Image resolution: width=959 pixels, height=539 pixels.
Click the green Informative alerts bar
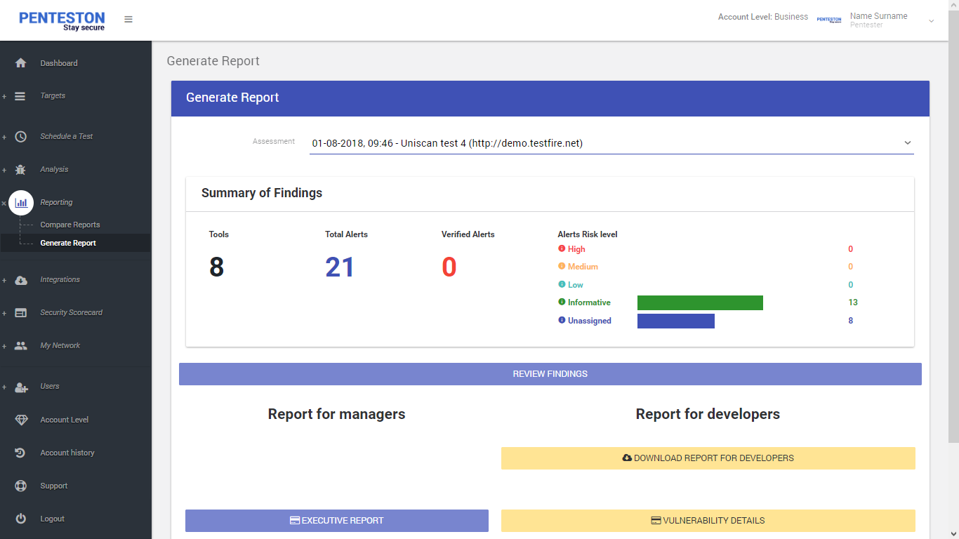point(700,302)
